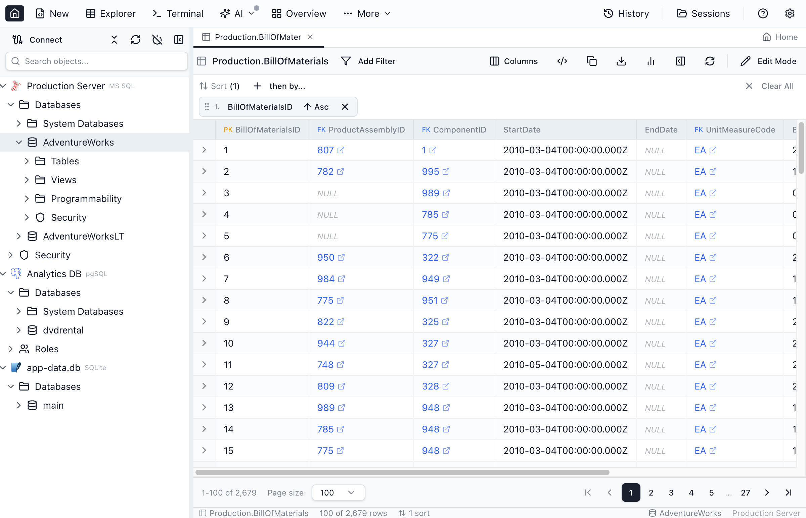
Task: Expand the Tables folder under AdventureWorks
Action: coord(27,161)
